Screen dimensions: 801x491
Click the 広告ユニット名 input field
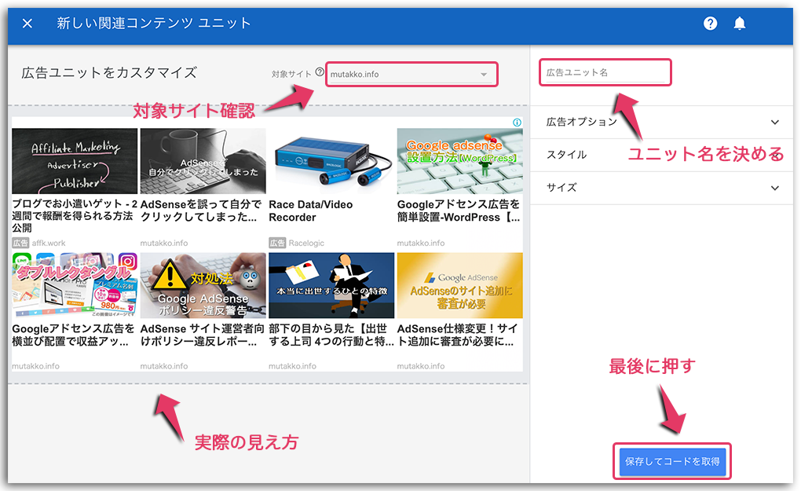click(x=605, y=71)
